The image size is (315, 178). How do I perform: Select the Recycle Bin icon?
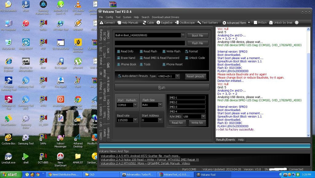pos(8,44)
